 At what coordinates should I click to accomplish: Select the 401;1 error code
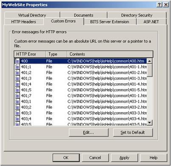26,67
